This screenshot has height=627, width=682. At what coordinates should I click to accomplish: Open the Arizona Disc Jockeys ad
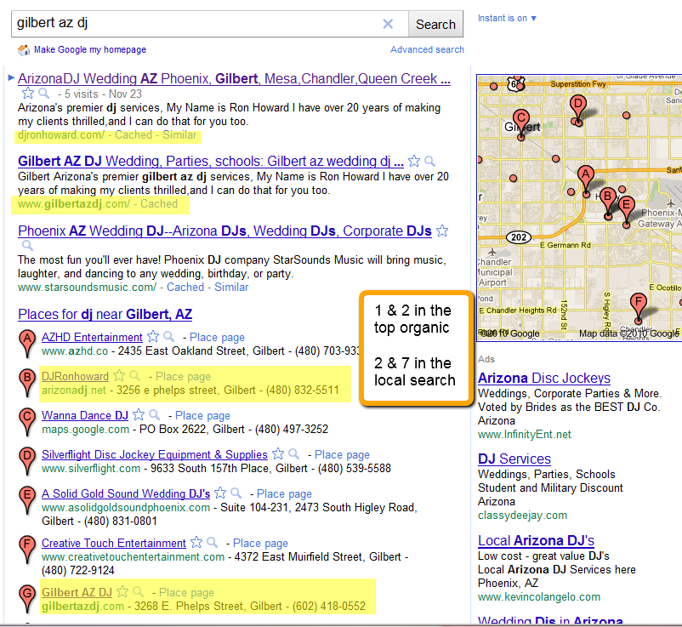pyautogui.click(x=544, y=378)
